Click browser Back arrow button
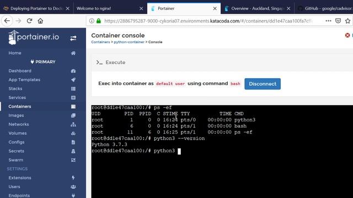This screenshot has width=353, height=198. (x=7, y=21)
